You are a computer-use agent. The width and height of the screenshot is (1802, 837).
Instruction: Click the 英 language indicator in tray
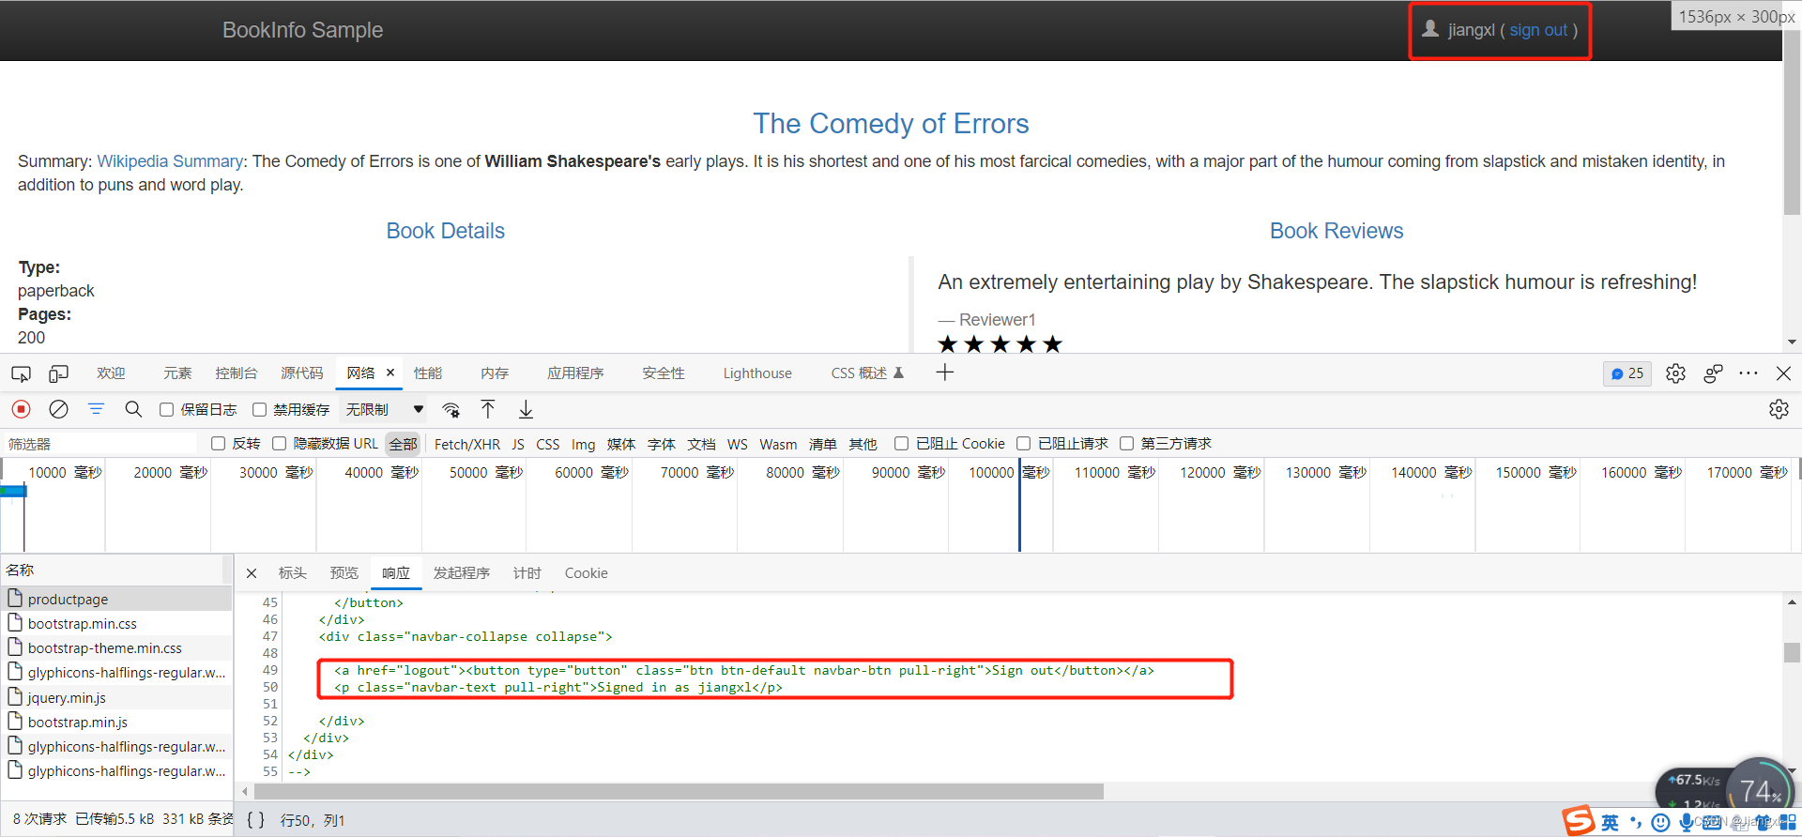click(x=1610, y=823)
